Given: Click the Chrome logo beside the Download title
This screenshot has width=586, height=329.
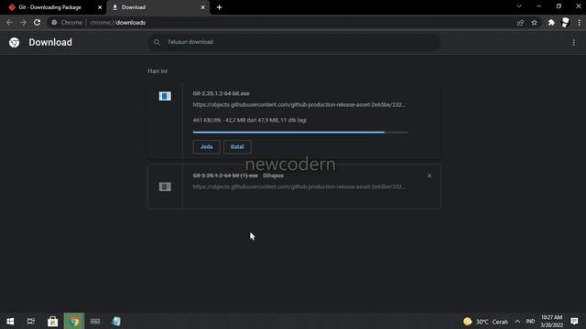Looking at the screenshot, I should point(15,43).
